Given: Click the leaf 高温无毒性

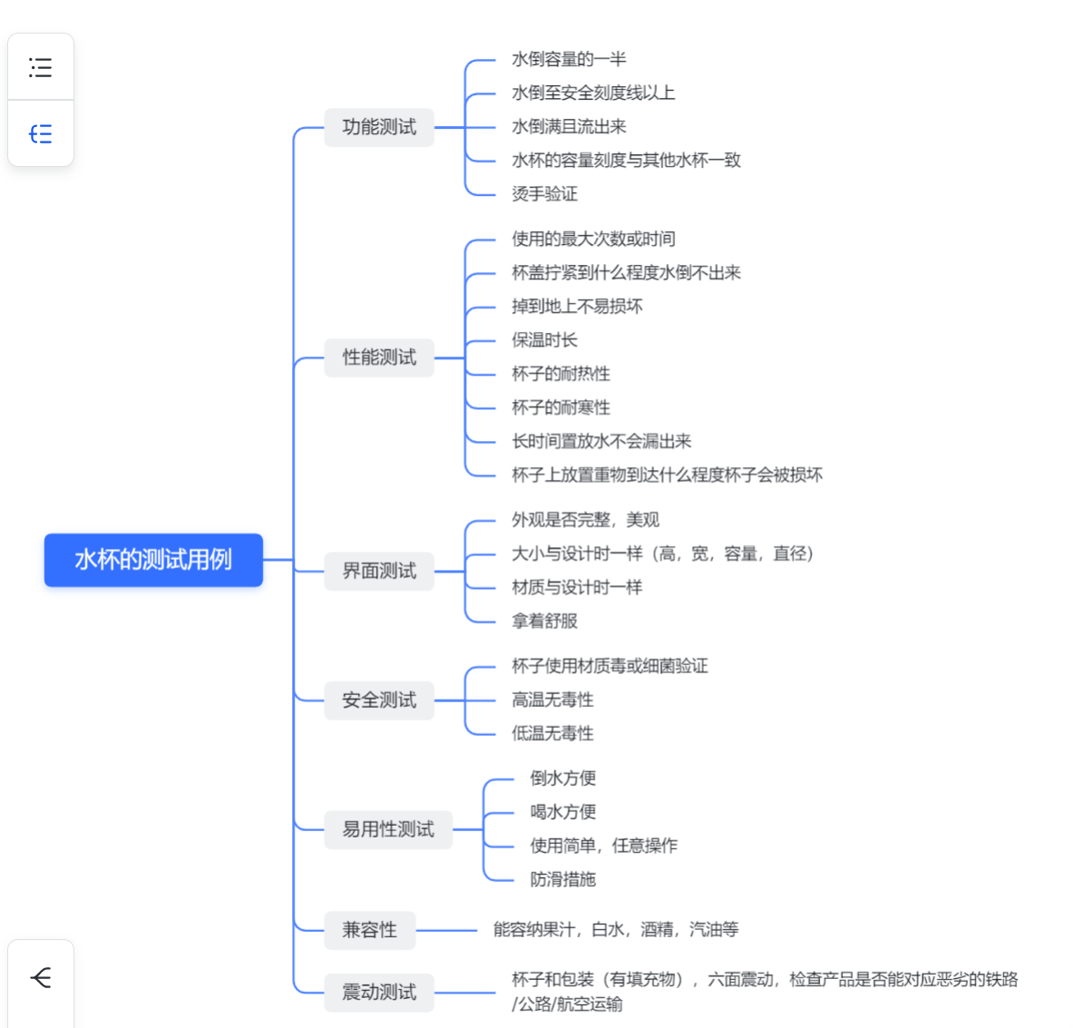Looking at the screenshot, I should (x=552, y=700).
